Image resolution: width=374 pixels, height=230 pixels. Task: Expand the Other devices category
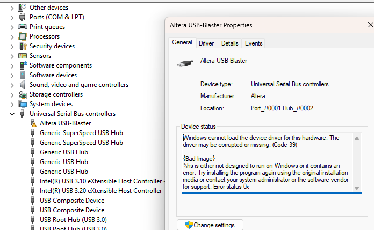tap(12, 8)
